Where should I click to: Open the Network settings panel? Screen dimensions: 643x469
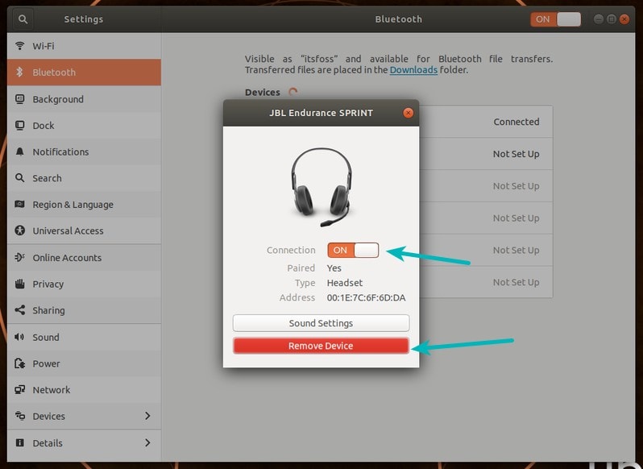[x=84, y=390]
